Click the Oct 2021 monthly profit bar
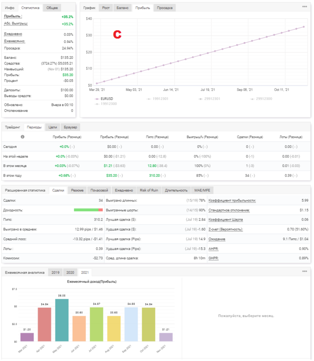The width and height of the screenshot is (314, 361). [149, 324]
